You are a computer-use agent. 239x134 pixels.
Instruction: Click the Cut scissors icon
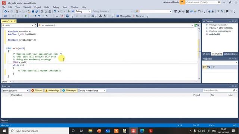click(x=42, y=12)
